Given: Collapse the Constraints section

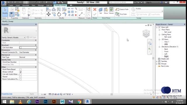Looking at the screenshot, I should 36,40.
